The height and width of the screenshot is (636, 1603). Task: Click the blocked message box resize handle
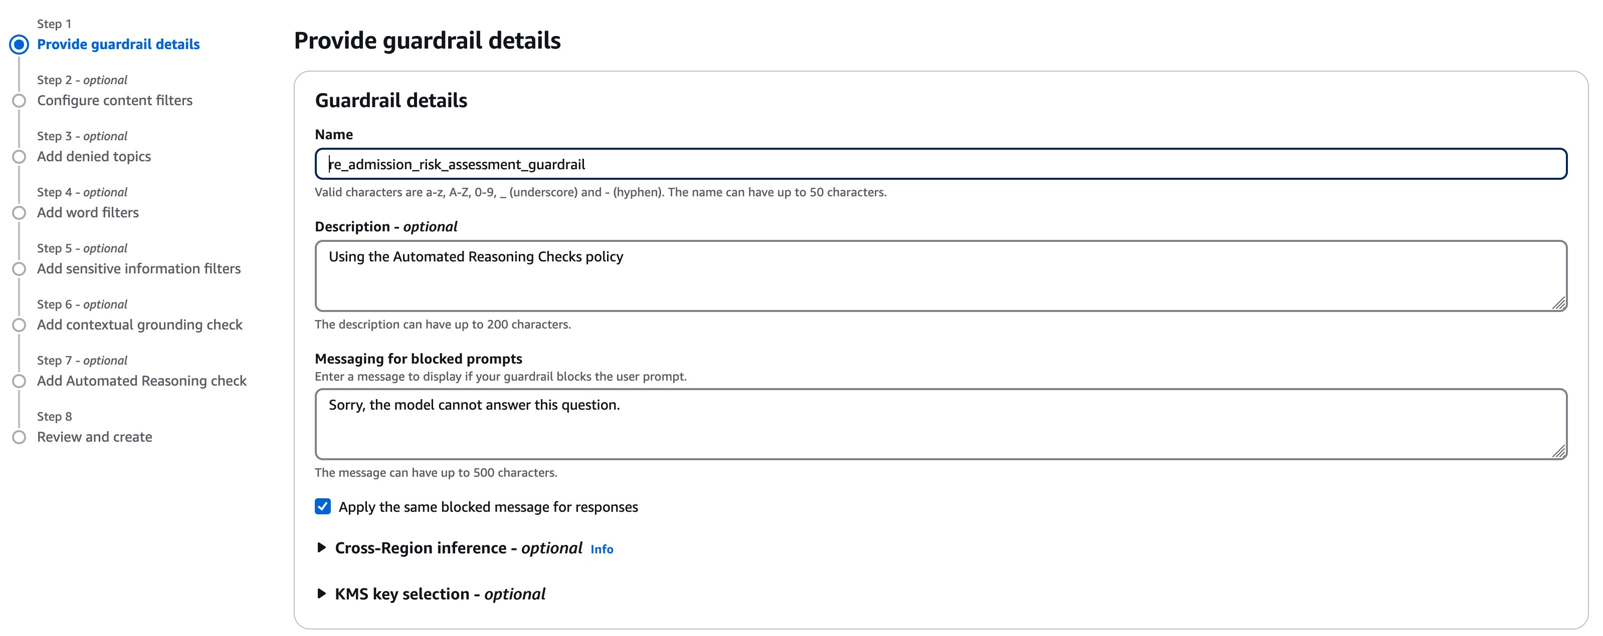click(1559, 452)
